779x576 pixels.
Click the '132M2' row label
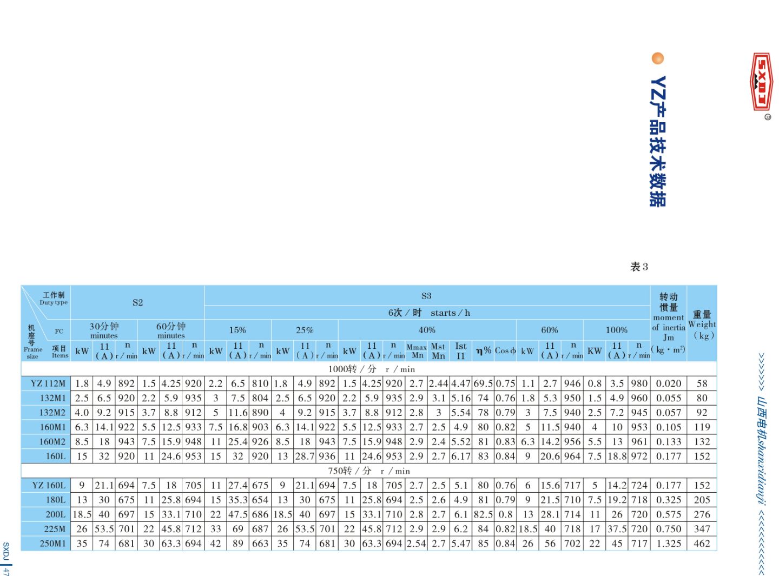click(52, 413)
